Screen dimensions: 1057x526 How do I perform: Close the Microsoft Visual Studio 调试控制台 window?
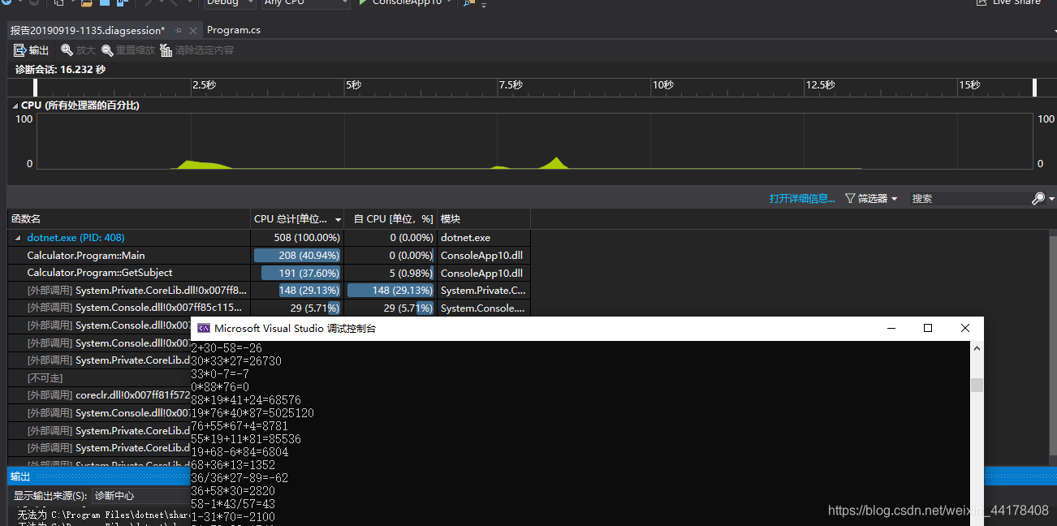coord(965,329)
